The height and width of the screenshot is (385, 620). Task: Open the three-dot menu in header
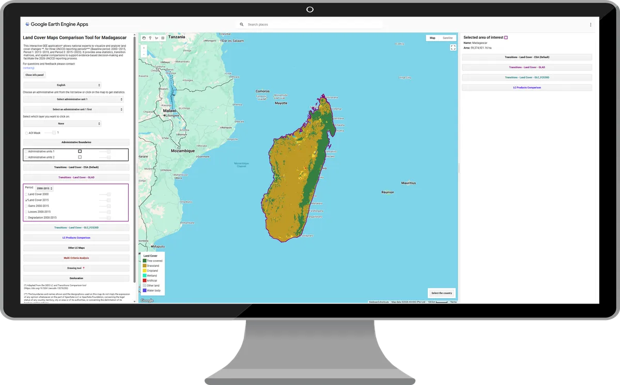[591, 24]
